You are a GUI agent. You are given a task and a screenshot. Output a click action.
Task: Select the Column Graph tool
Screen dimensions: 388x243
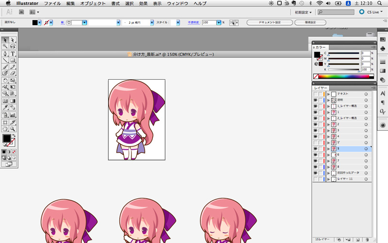click(x=13, y=115)
